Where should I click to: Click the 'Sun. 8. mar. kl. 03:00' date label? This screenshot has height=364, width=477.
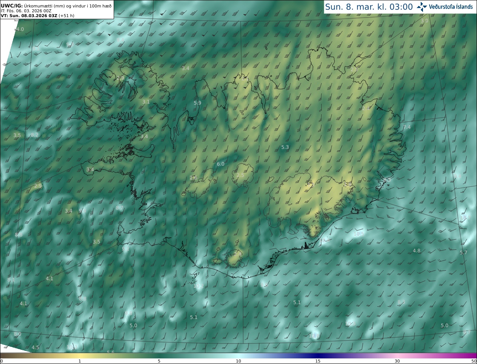pyautogui.click(x=369, y=7)
